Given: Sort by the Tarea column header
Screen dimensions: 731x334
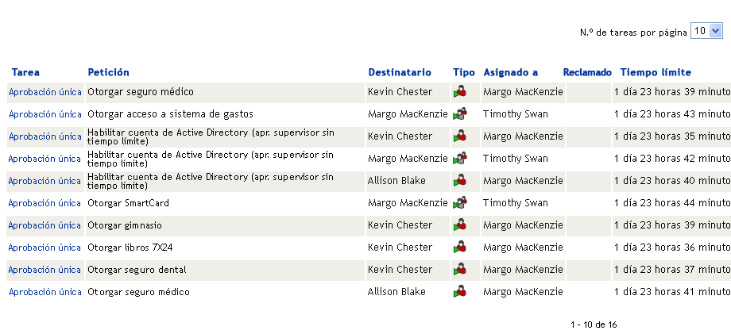Looking at the screenshot, I should click(x=25, y=72).
